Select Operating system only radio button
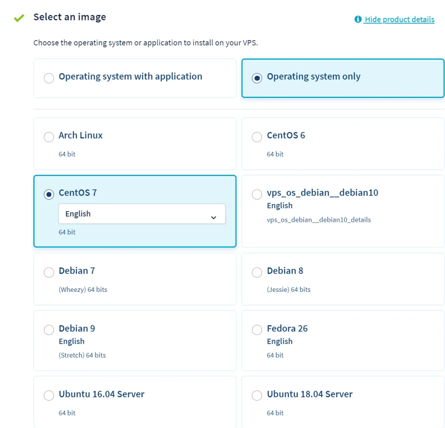Screen dimensions: 445x428 (x=257, y=78)
